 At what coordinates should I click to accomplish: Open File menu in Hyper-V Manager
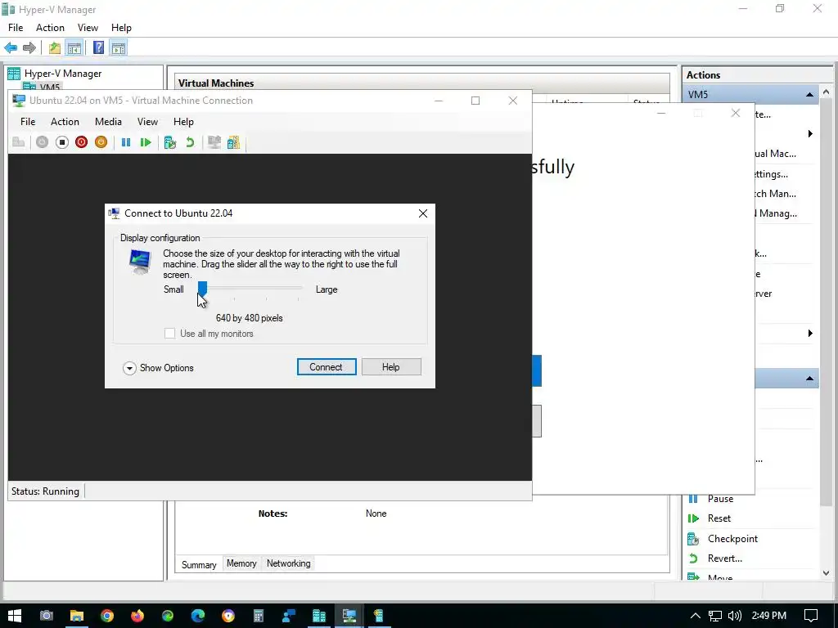pyautogui.click(x=16, y=28)
